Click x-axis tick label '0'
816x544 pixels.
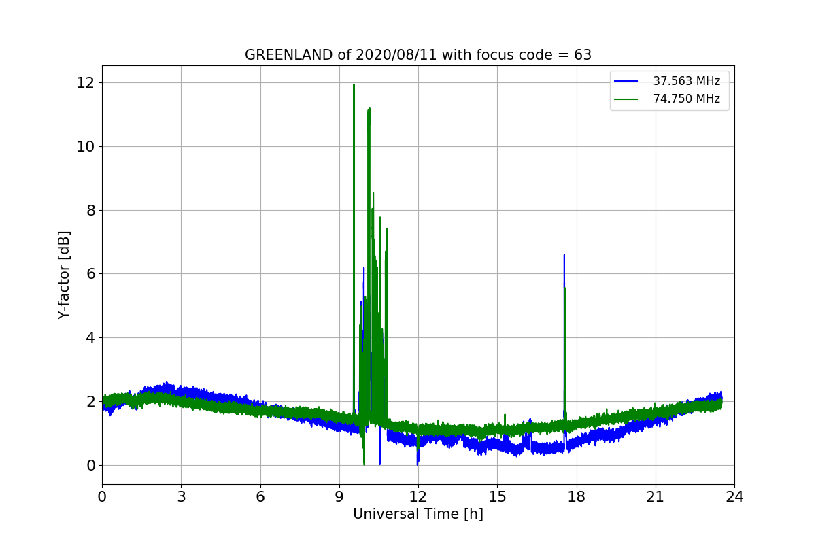(x=102, y=496)
